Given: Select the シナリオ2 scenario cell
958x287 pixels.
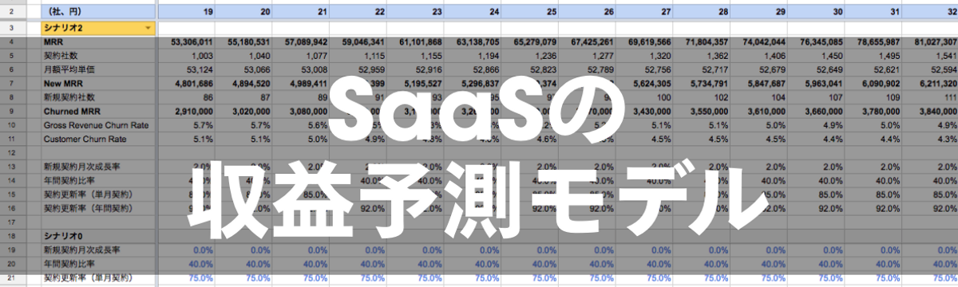Looking at the screenshot, I should coord(99,28).
